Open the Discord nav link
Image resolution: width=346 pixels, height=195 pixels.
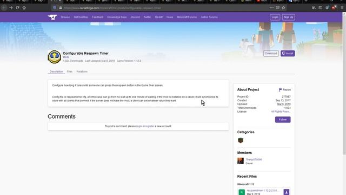click(x=135, y=17)
